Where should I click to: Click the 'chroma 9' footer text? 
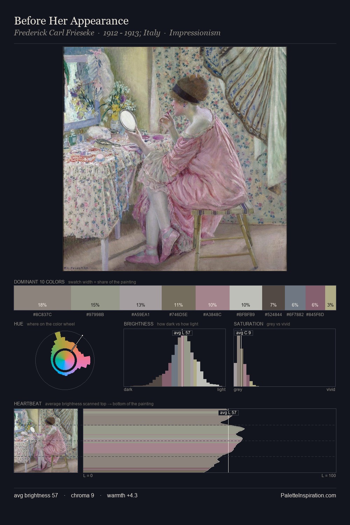pos(83,495)
